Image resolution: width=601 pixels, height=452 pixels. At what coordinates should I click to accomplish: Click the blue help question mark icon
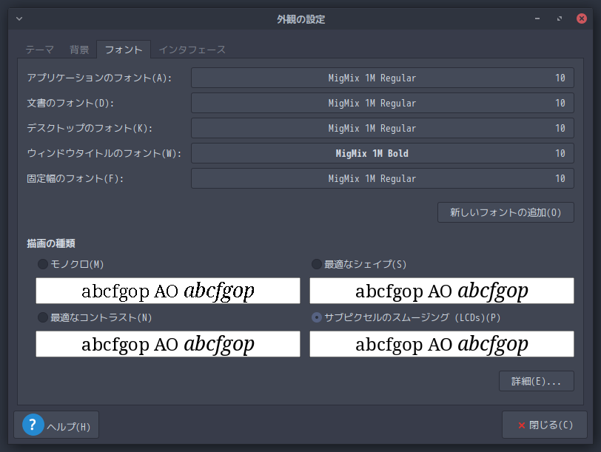32,425
